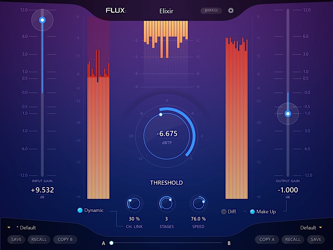Click the CH. LINK knob
The width and height of the screenshot is (333, 250).
tap(134, 203)
